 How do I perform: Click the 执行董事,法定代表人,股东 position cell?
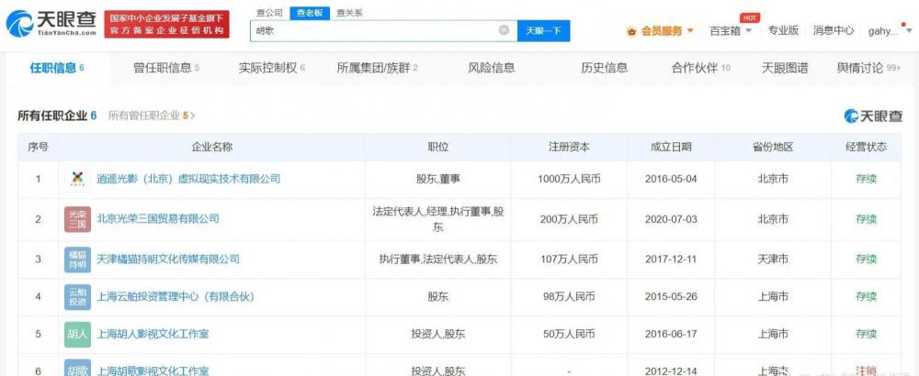click(437, 259)
